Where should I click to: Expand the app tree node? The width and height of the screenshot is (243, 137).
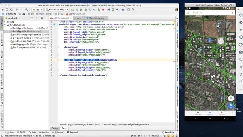5,22
